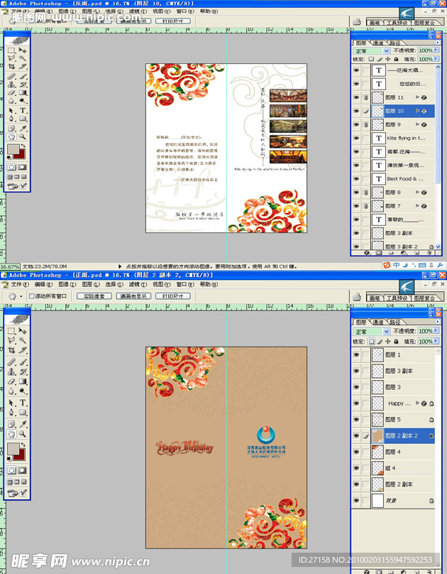The image size is (447, 574).
Task: Open the 不透明度 opacity arrow in 正面.psd layers panel
Action: pyautogui.click(x=436, y=332)
